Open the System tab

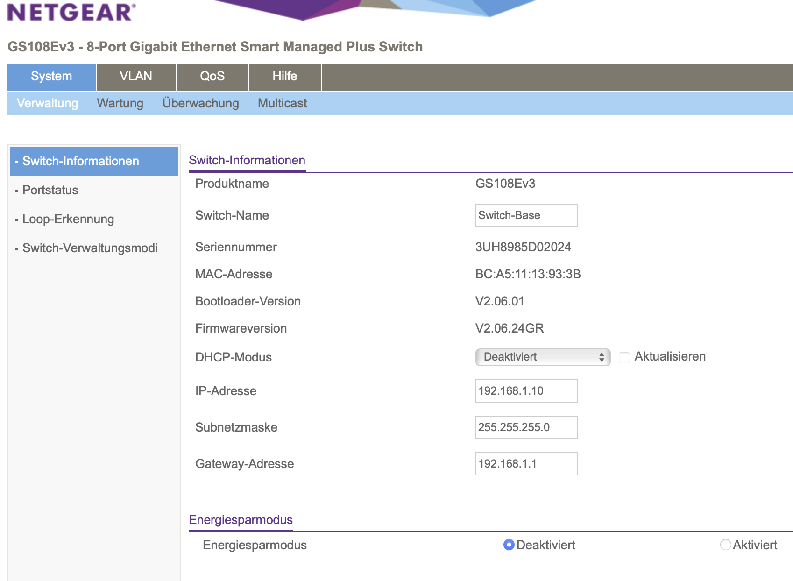51,77
